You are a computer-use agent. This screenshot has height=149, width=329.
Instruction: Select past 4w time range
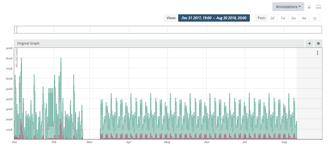point(304,18)
